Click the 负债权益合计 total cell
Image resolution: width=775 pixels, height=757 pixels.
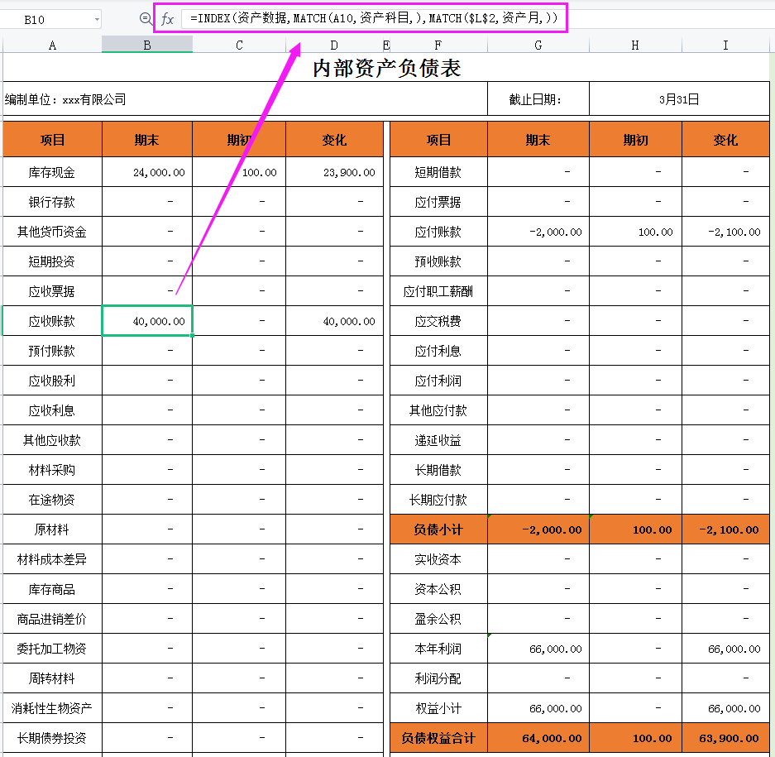click(x=438, y=737)
